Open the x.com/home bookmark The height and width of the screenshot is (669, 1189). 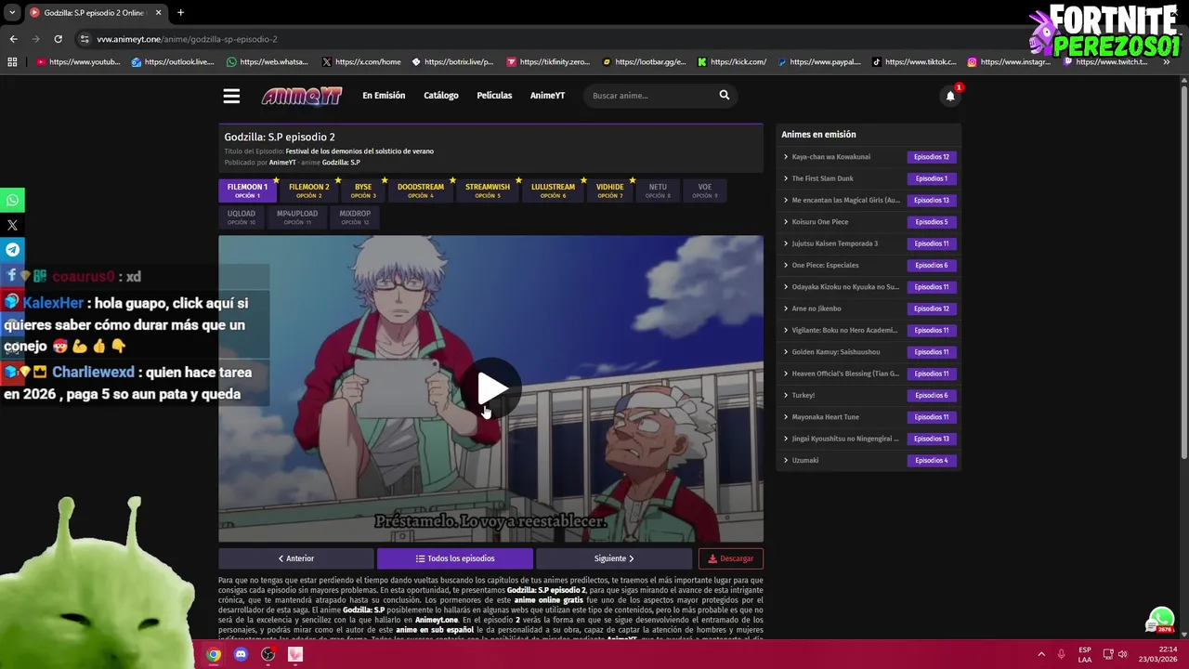coord(361,62)
